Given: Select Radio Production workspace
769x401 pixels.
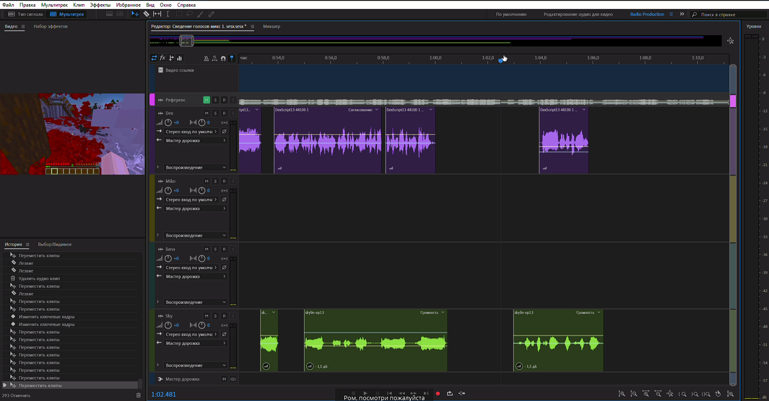Looking at the screenshot, I should (647, 14).
